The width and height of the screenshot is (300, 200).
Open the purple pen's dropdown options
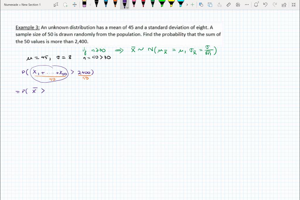coord(127,7)
